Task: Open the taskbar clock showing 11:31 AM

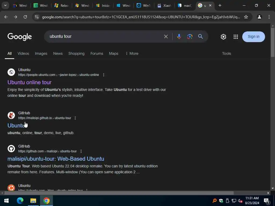Action: pyautogui.click(x=252, y=201)
